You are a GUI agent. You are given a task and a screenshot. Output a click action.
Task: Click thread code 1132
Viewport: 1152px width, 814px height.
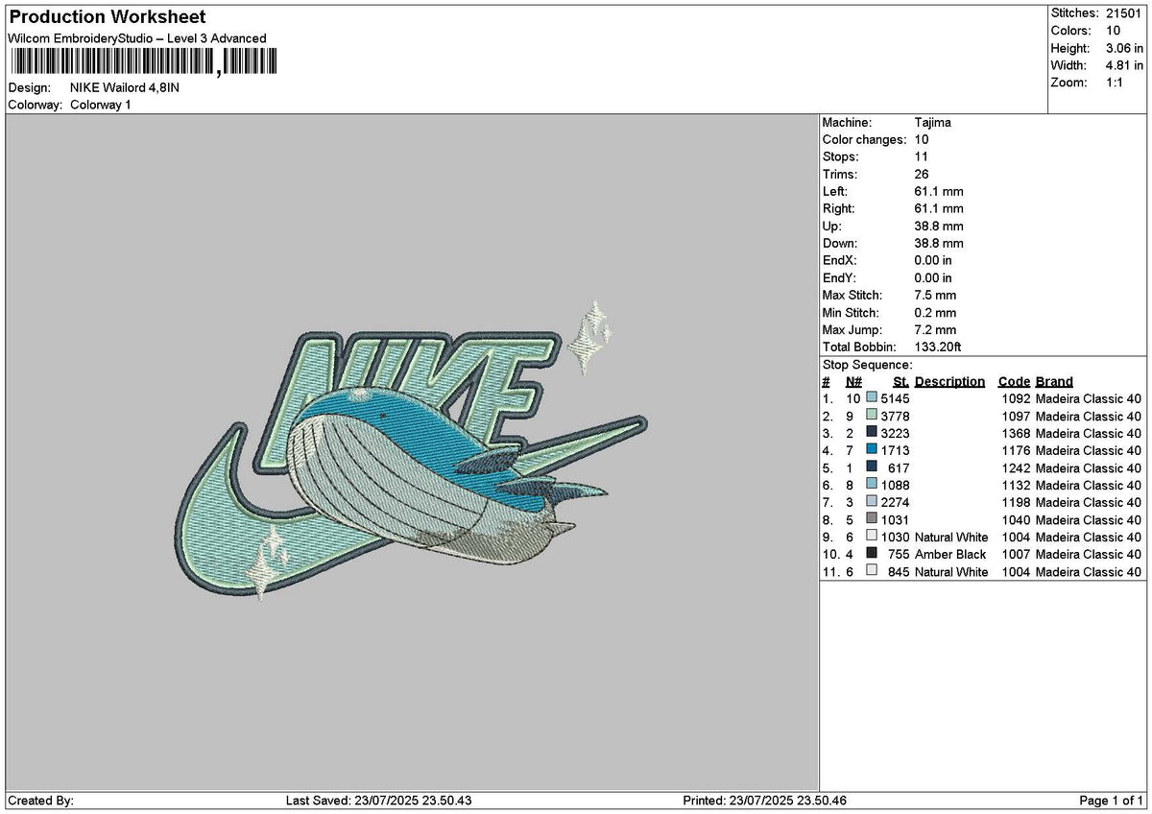pos(1017,484)
